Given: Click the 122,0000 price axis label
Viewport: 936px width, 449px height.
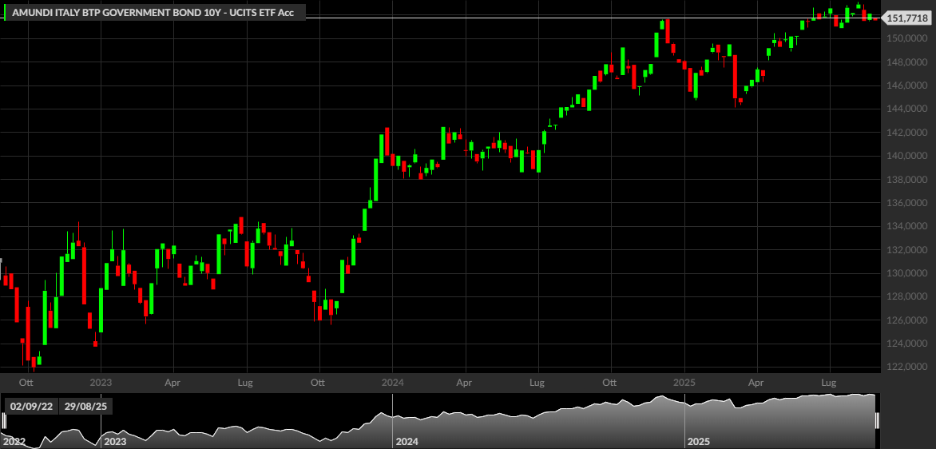Looking at the screenshot, I should point(906,368).
